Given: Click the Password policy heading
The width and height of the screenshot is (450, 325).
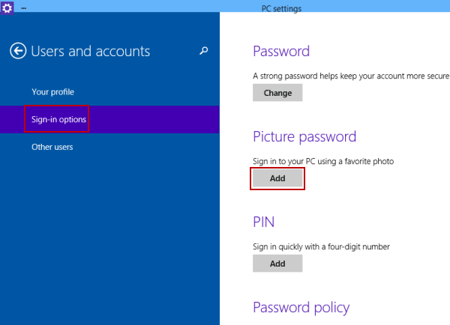Looking at the screenshot, I should [301, 308].
